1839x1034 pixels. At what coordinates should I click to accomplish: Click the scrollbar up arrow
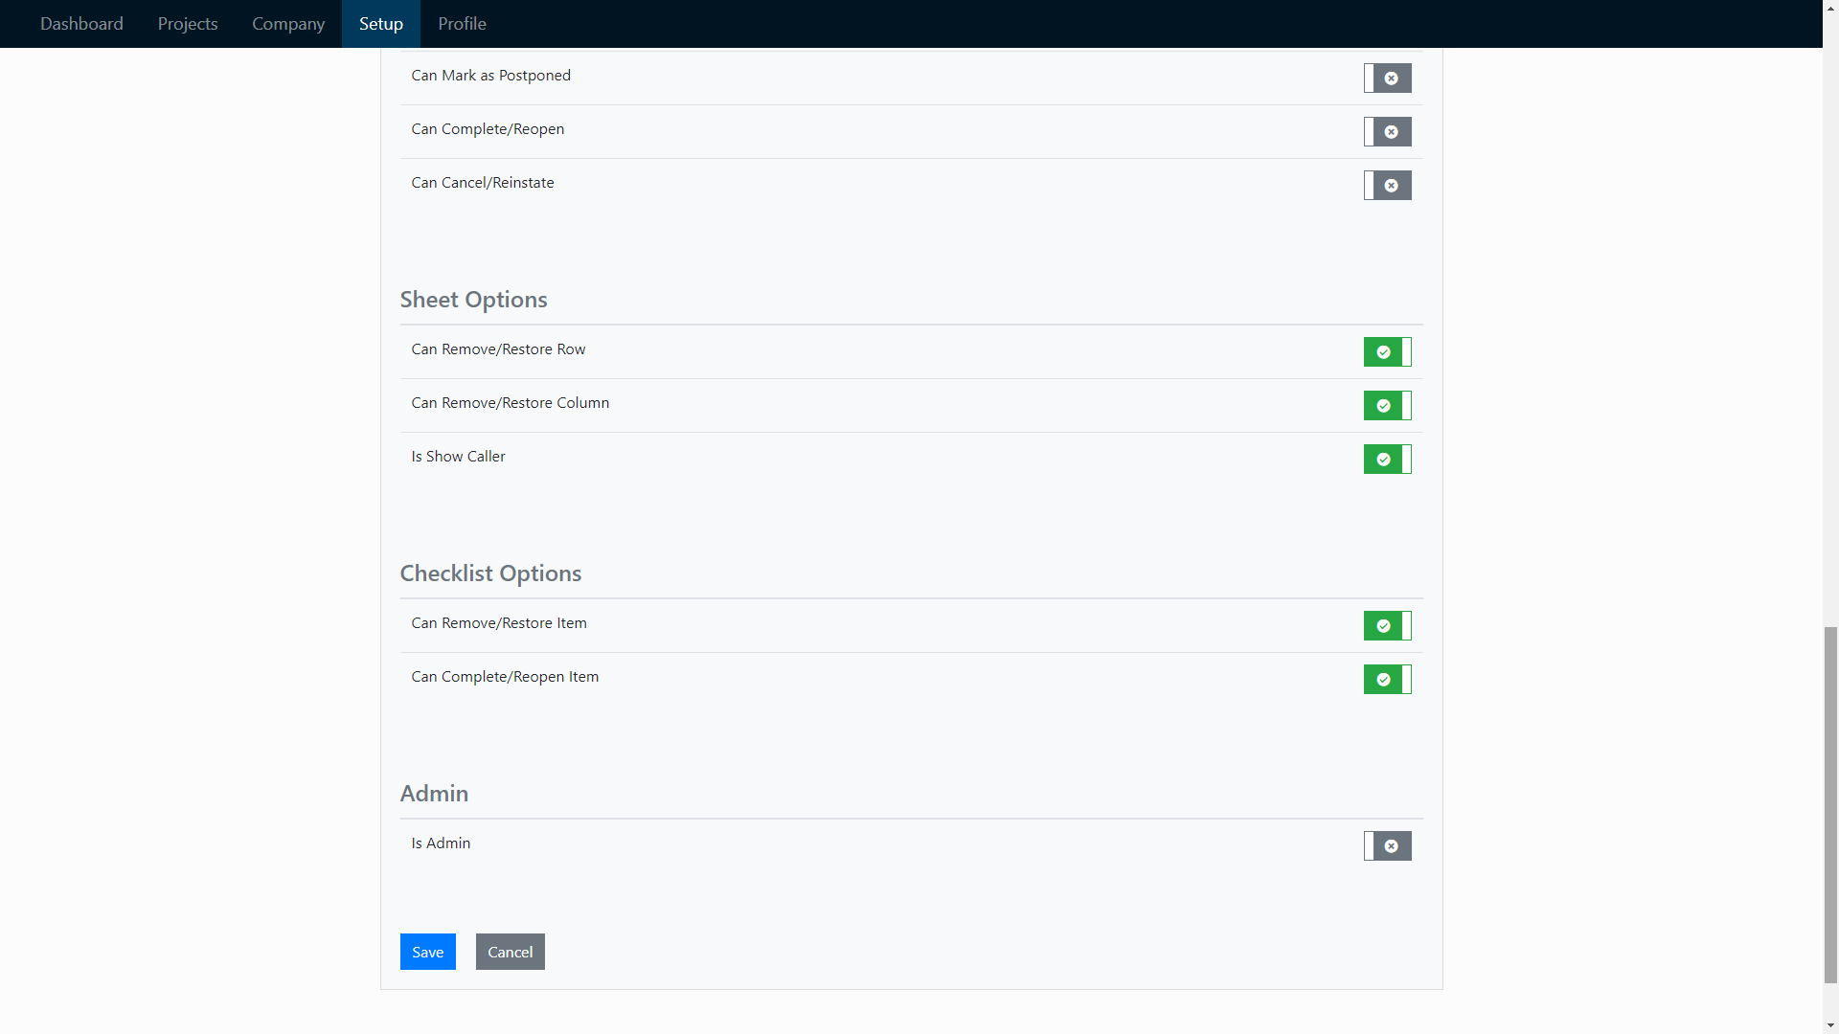pyautogui.click(x=1830, y=8)
